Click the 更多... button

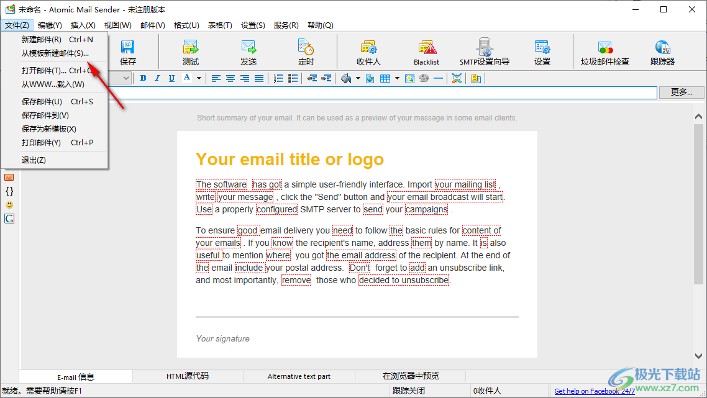682,92
